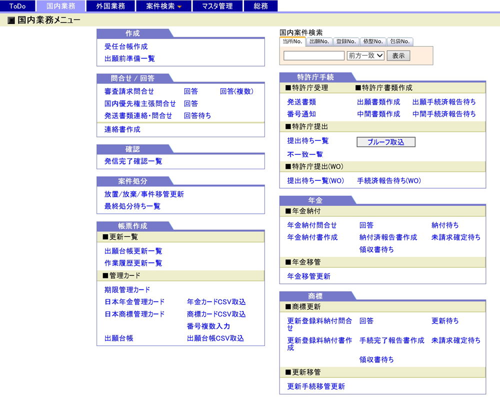Open 審査請求問合せ link
Viewport: 500px width, 402px height.
point(129,92)
